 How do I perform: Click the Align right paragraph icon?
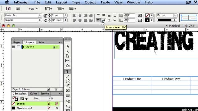tap(85, 15)
